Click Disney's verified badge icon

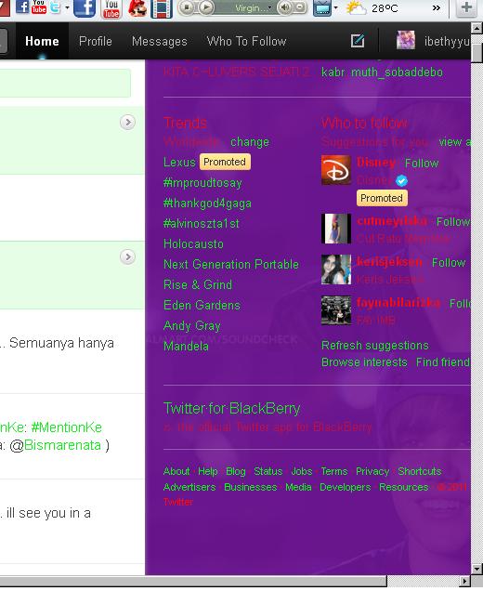pyautogui.click(x=401, y=181)
